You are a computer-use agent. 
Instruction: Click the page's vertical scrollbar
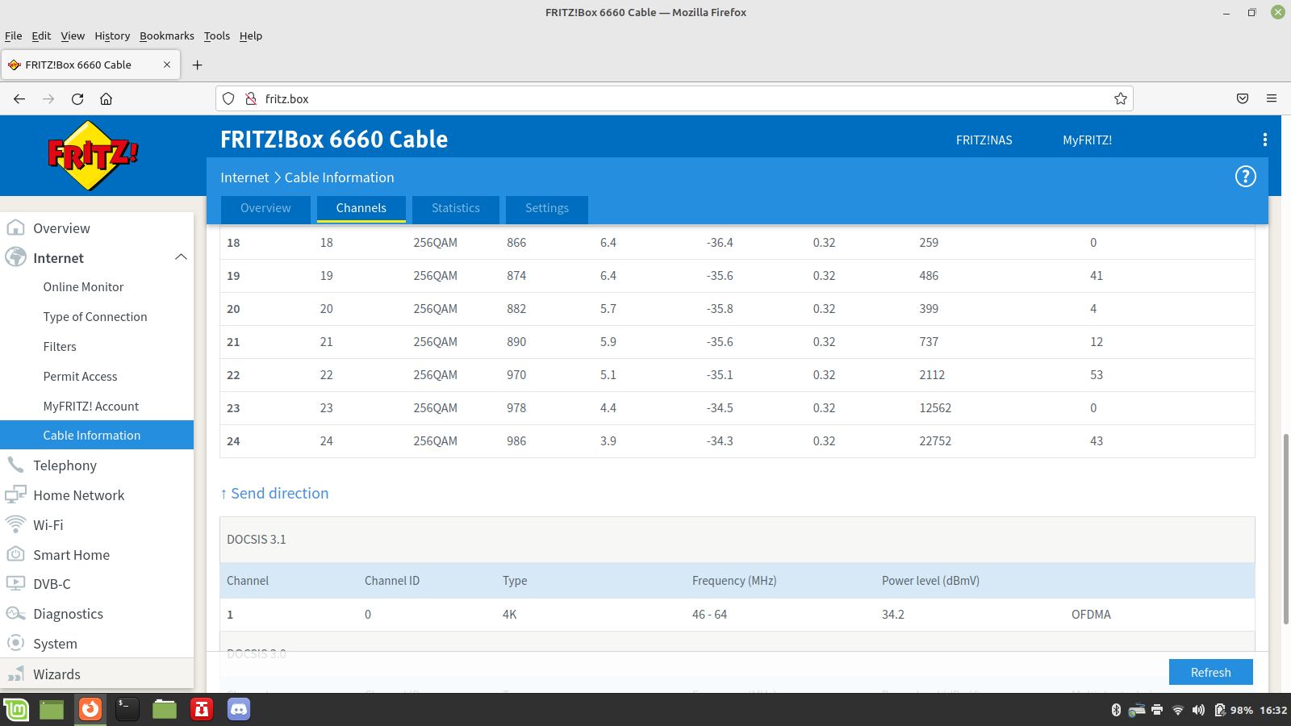point(1285,528)
